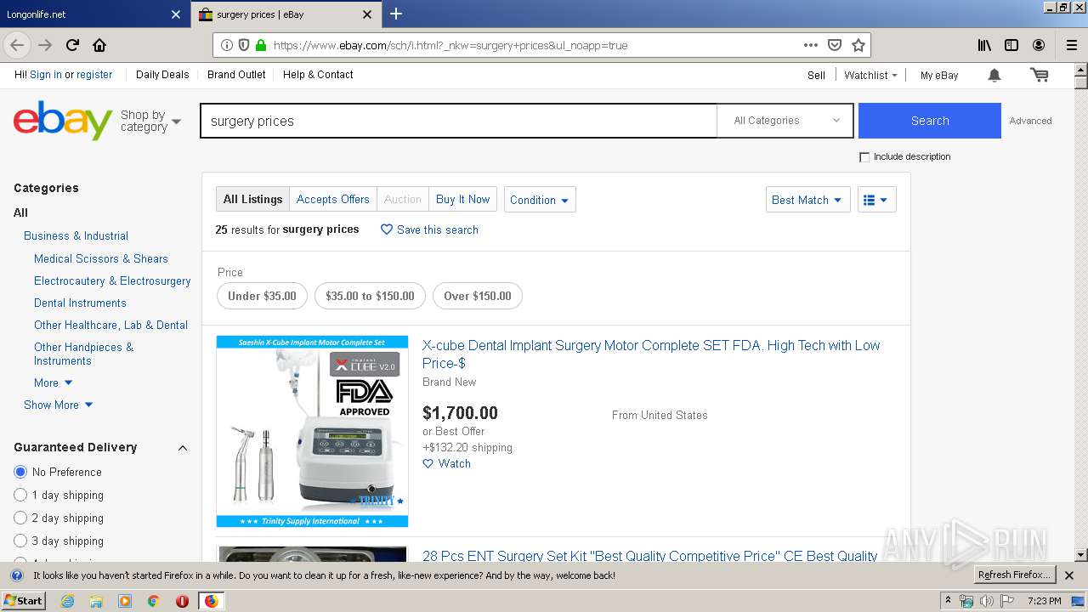Open eBay notifications bell icon
1088x612 pixels.
click(x=994, y=75)
